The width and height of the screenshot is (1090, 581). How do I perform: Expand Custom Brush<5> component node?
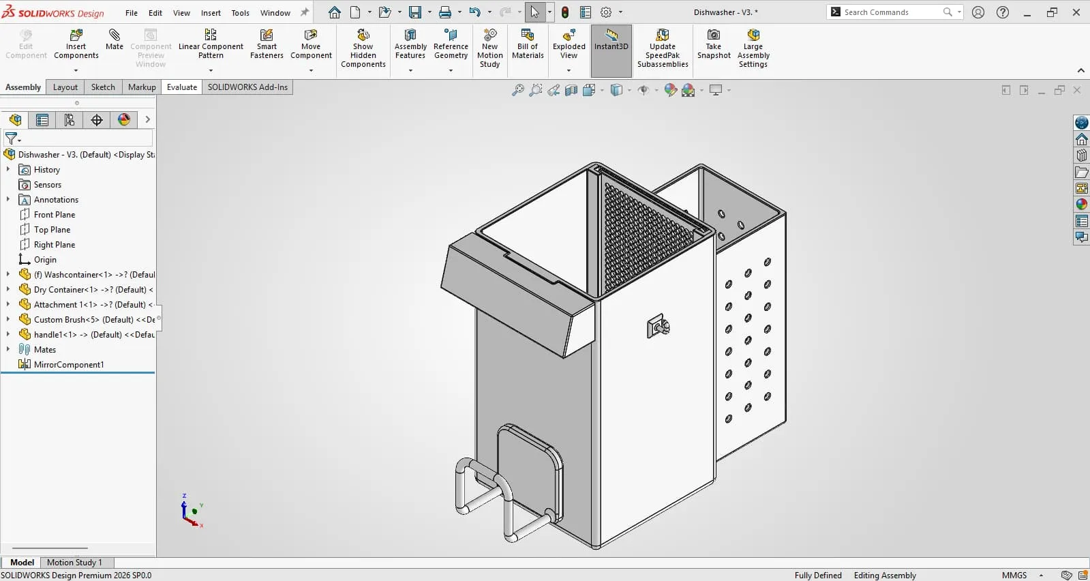[8, 319]
